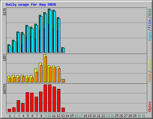Select day 23 on the x-axis

pyautogui.click(x=108, y=116)
